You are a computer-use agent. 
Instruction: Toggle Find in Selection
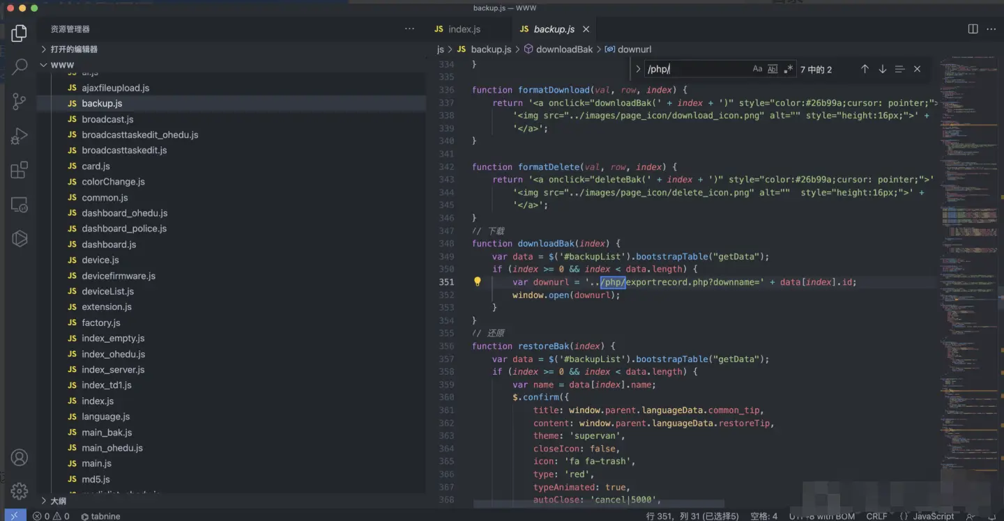click(x=899, y=69)
